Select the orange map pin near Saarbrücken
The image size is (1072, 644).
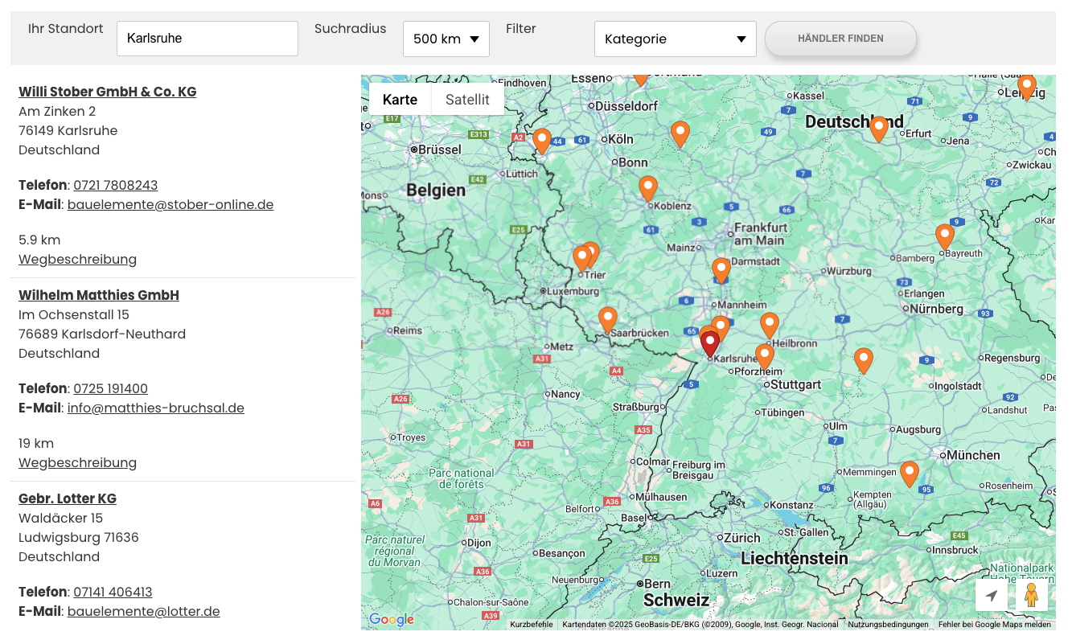click(608, 319)
